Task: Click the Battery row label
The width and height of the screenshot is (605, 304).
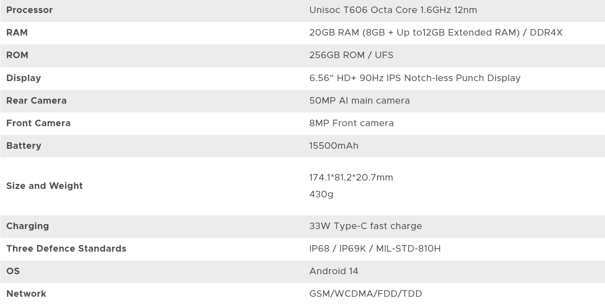Action: pyautogui.click(x=24, y=146)
